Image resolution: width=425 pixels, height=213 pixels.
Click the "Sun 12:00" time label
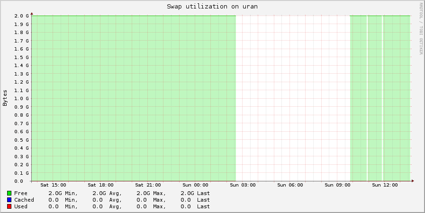(x=385, y=185)
